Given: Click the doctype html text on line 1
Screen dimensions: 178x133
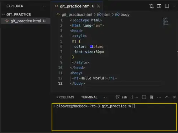Looking at the screenshot, I should [86, 20].
